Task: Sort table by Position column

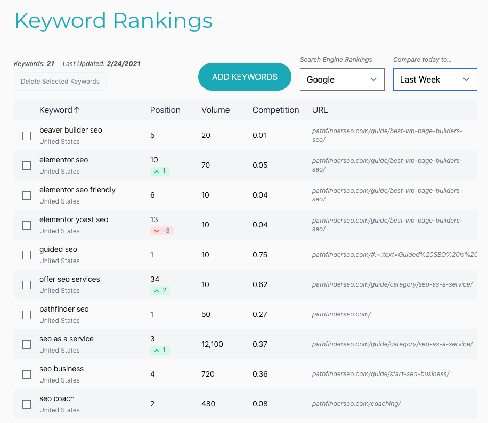Action: point(165,110)
